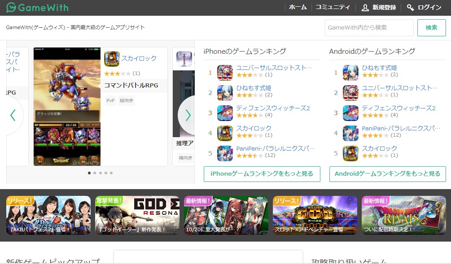Select the 横向き tag
The width and height of the screenshot is (451, 264).
tap(185, 158)
